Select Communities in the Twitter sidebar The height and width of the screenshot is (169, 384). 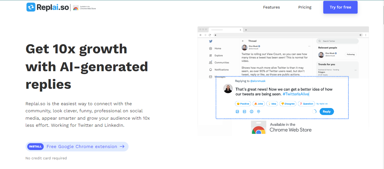pyautogui.click(x=222, y=63)
